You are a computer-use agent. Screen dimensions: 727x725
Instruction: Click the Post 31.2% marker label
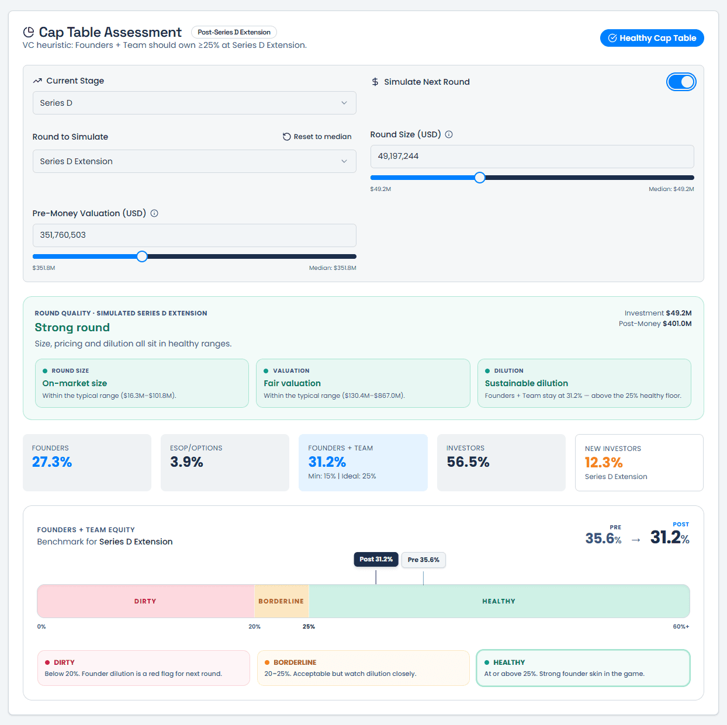(x=376, y=559)
